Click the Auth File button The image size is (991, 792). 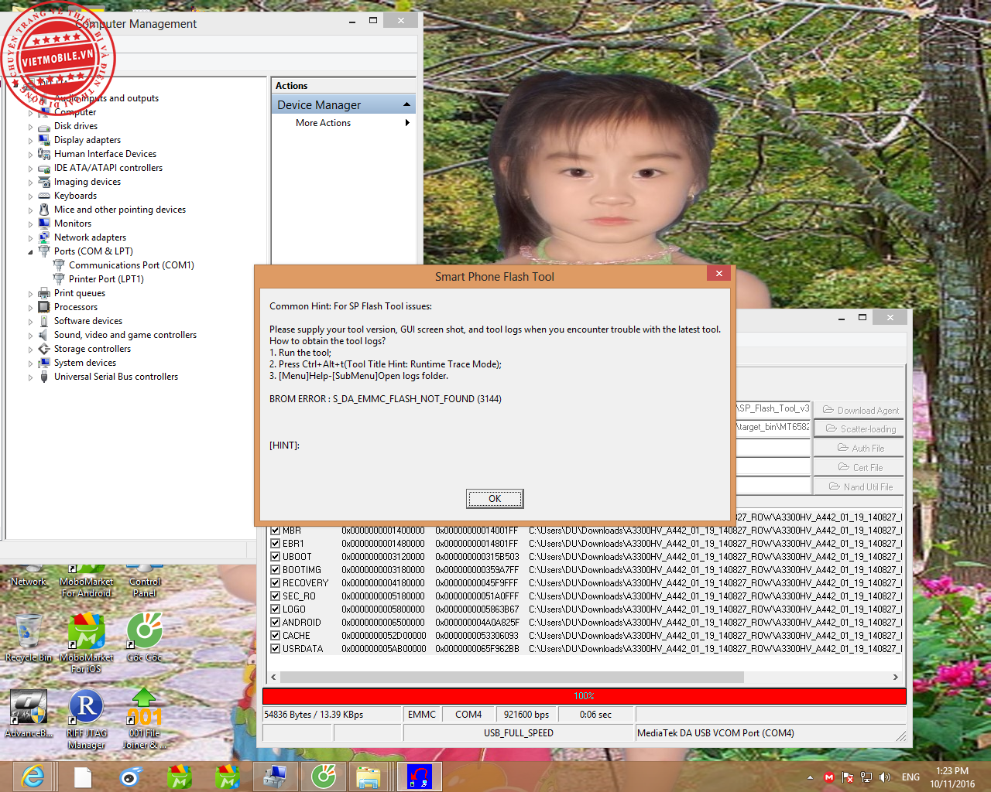[x=859, y=448]
